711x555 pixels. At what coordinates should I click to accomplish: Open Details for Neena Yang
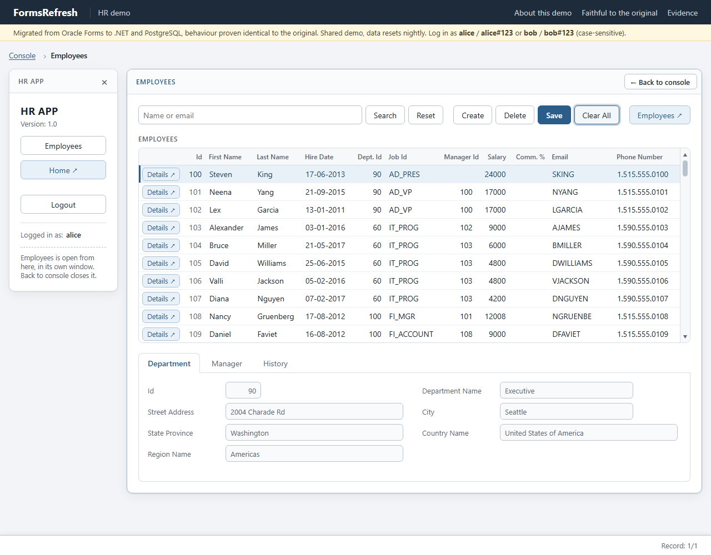(x=161, y=192)
